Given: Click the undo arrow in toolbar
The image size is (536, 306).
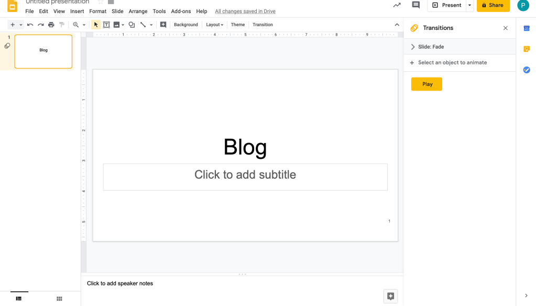Looking at the screenshot, I should (x=30, y=25).
